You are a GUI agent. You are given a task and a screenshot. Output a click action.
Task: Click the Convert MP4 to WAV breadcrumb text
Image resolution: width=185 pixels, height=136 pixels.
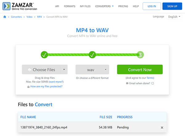(57, 17)
